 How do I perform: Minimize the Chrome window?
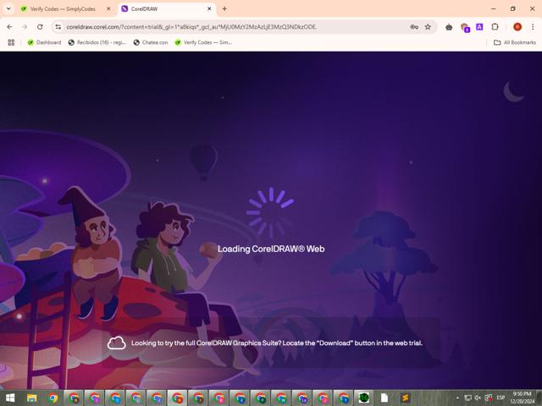tap(494, 9)
